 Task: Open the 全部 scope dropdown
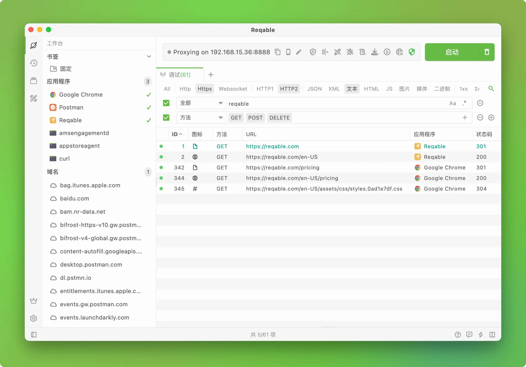pos(201,103)
